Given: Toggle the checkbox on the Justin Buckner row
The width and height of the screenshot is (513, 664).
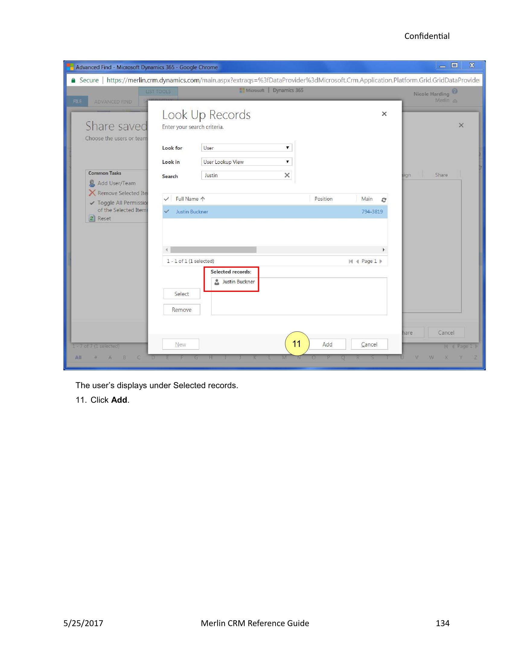Looking at the screenshot, I should coord(167,211).
